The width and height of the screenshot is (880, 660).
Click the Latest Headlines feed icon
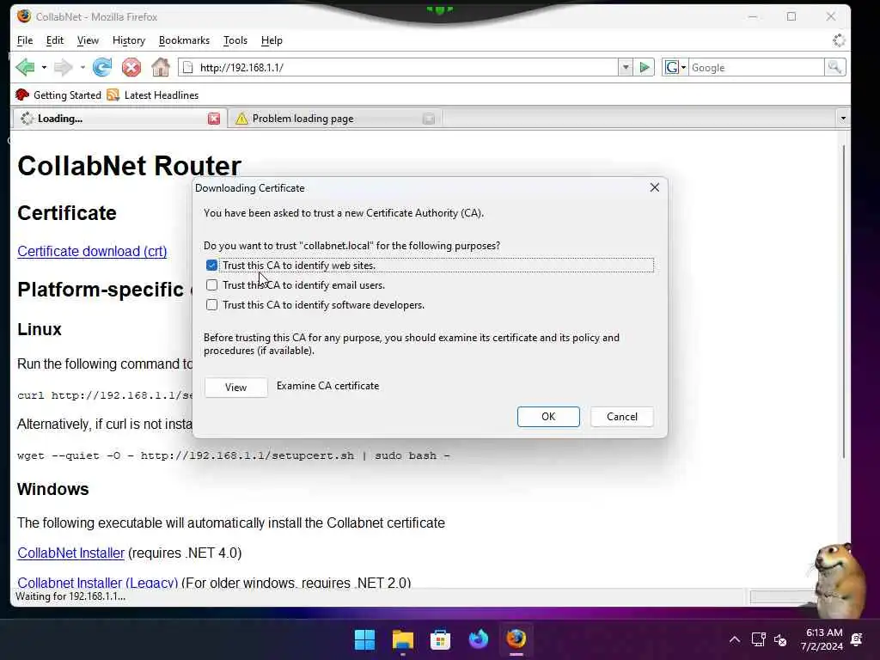(x=113, y=95)
